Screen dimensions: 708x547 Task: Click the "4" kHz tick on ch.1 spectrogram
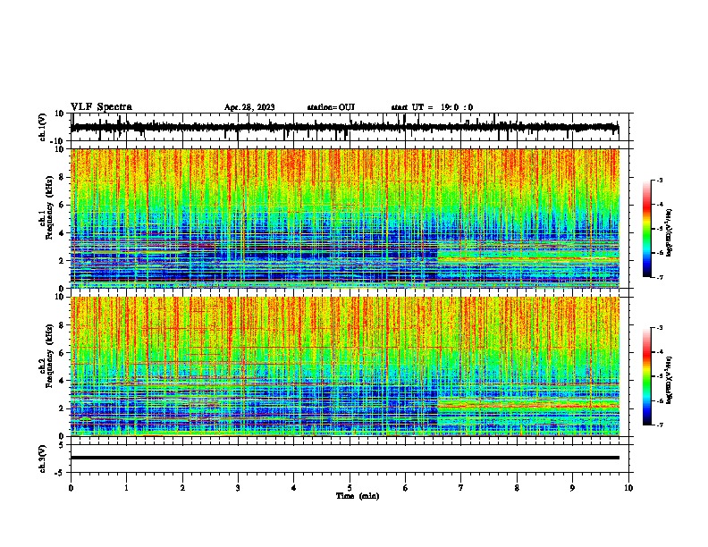(x=62, y=233)
